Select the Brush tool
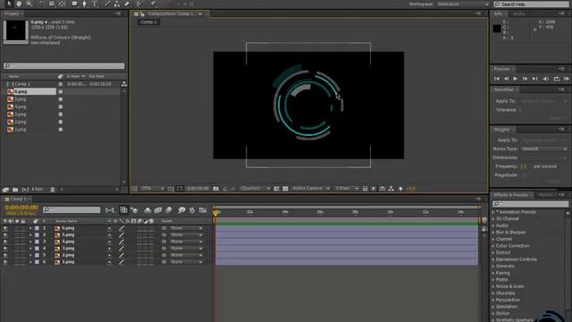572x322 pixels. click(x=107, y=4)
